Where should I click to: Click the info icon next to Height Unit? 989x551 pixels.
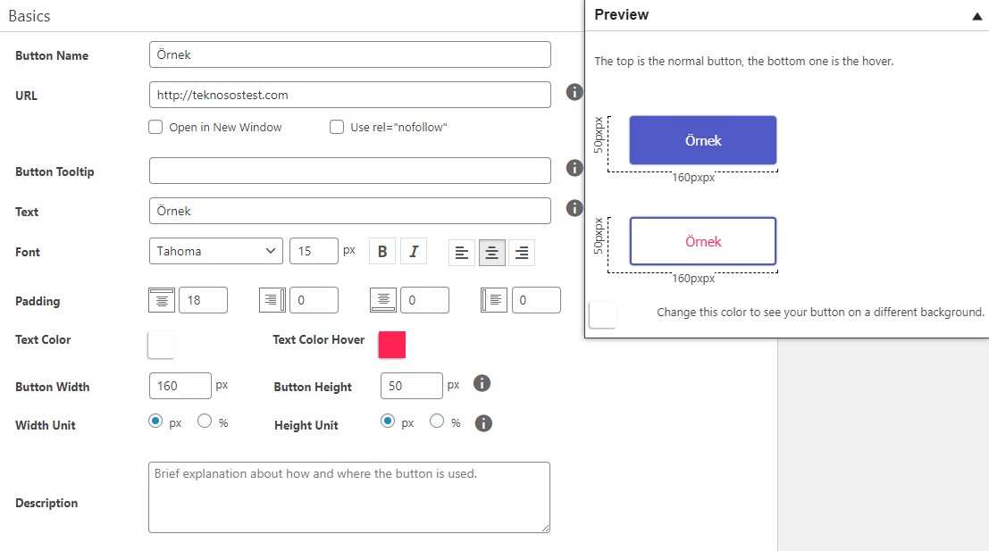point(483,423)
